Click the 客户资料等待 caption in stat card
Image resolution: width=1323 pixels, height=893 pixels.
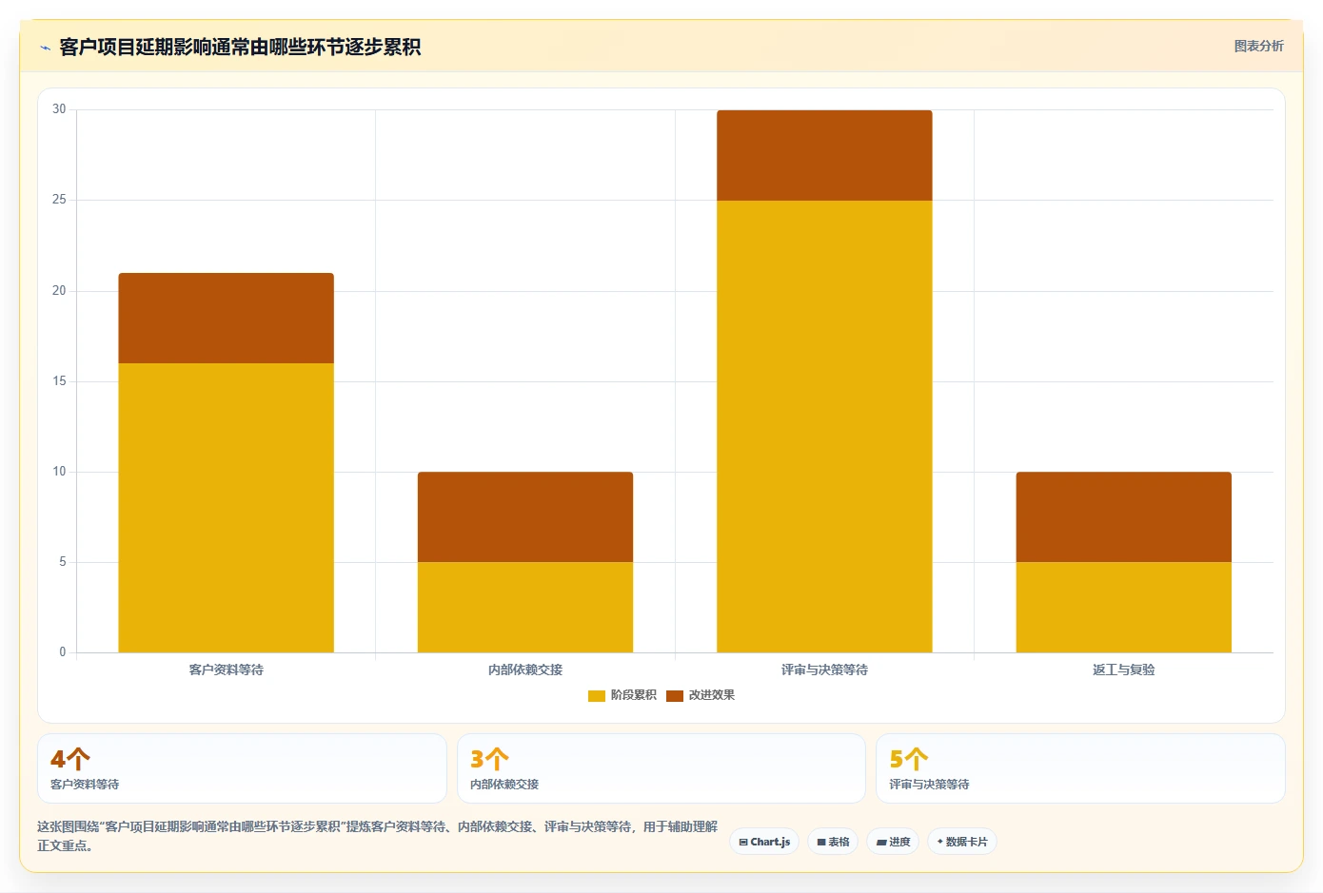85,785
